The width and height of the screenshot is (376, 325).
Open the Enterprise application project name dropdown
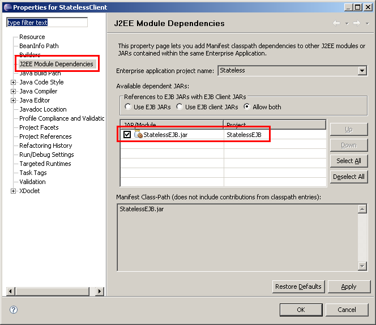(x=362, y=71)
